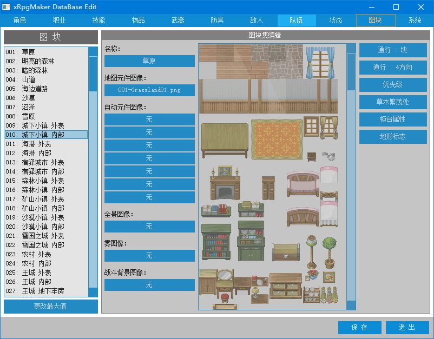Select tileset 001: 草原
Screen dimensions: 434x339
coord(47,52)
